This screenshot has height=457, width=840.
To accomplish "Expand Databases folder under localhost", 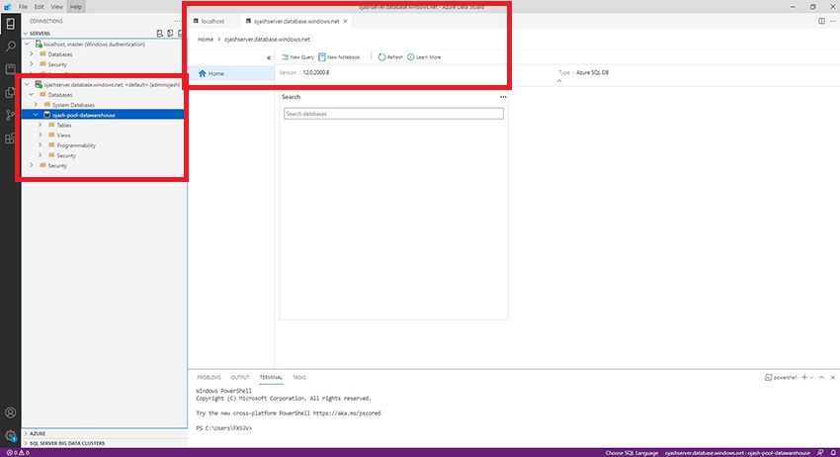I will click(x=32, y=54).
